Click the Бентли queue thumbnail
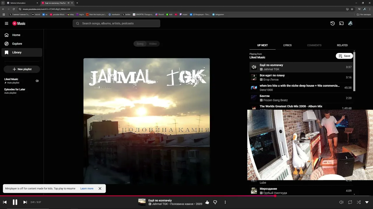The width and height of the screenshot is (373, 209). coord(254,98)
